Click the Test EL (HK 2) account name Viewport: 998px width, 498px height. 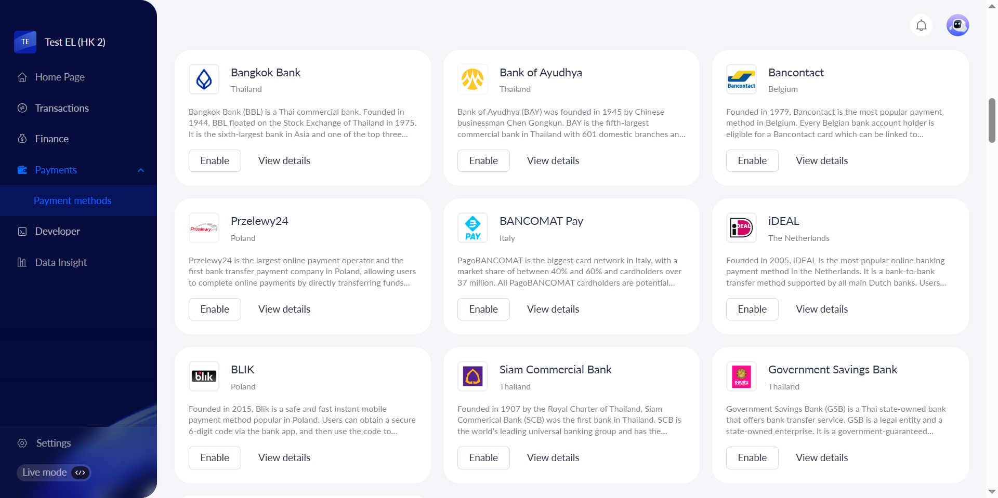pyautogui.click(x=75, y=42)
